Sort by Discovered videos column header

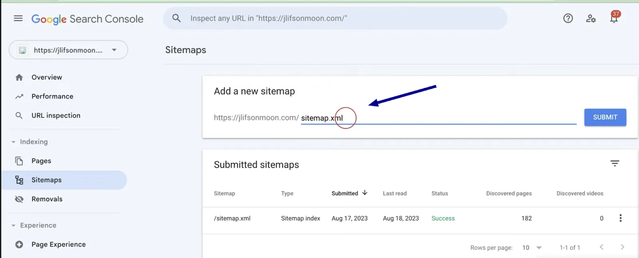(x=580, y=193)
